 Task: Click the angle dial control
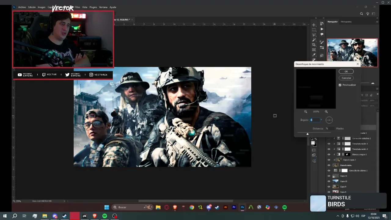[329, 120]
